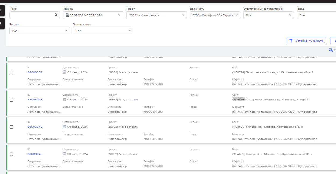This screenshot has width=336, height=174.
Task: Follow the visit ID 88006046 link
Action: (35, 127)
